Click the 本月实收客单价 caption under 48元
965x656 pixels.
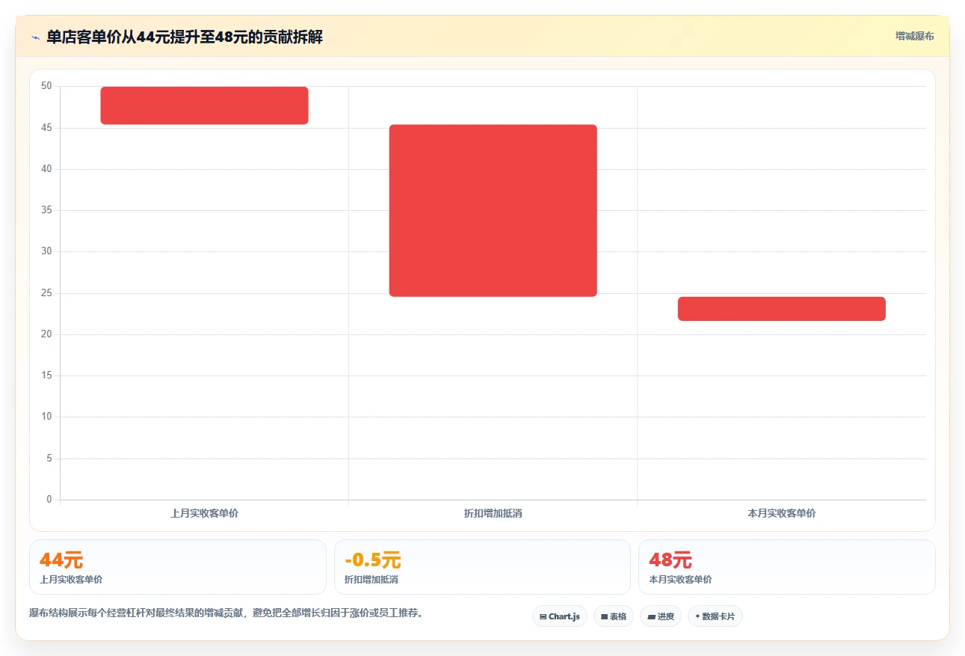pyautogui.click(x=680, y=580)
